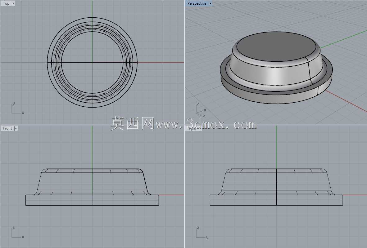Open the Perspective viewport dropdown arrow
This screenshot has width=367, height=248.
210,3
